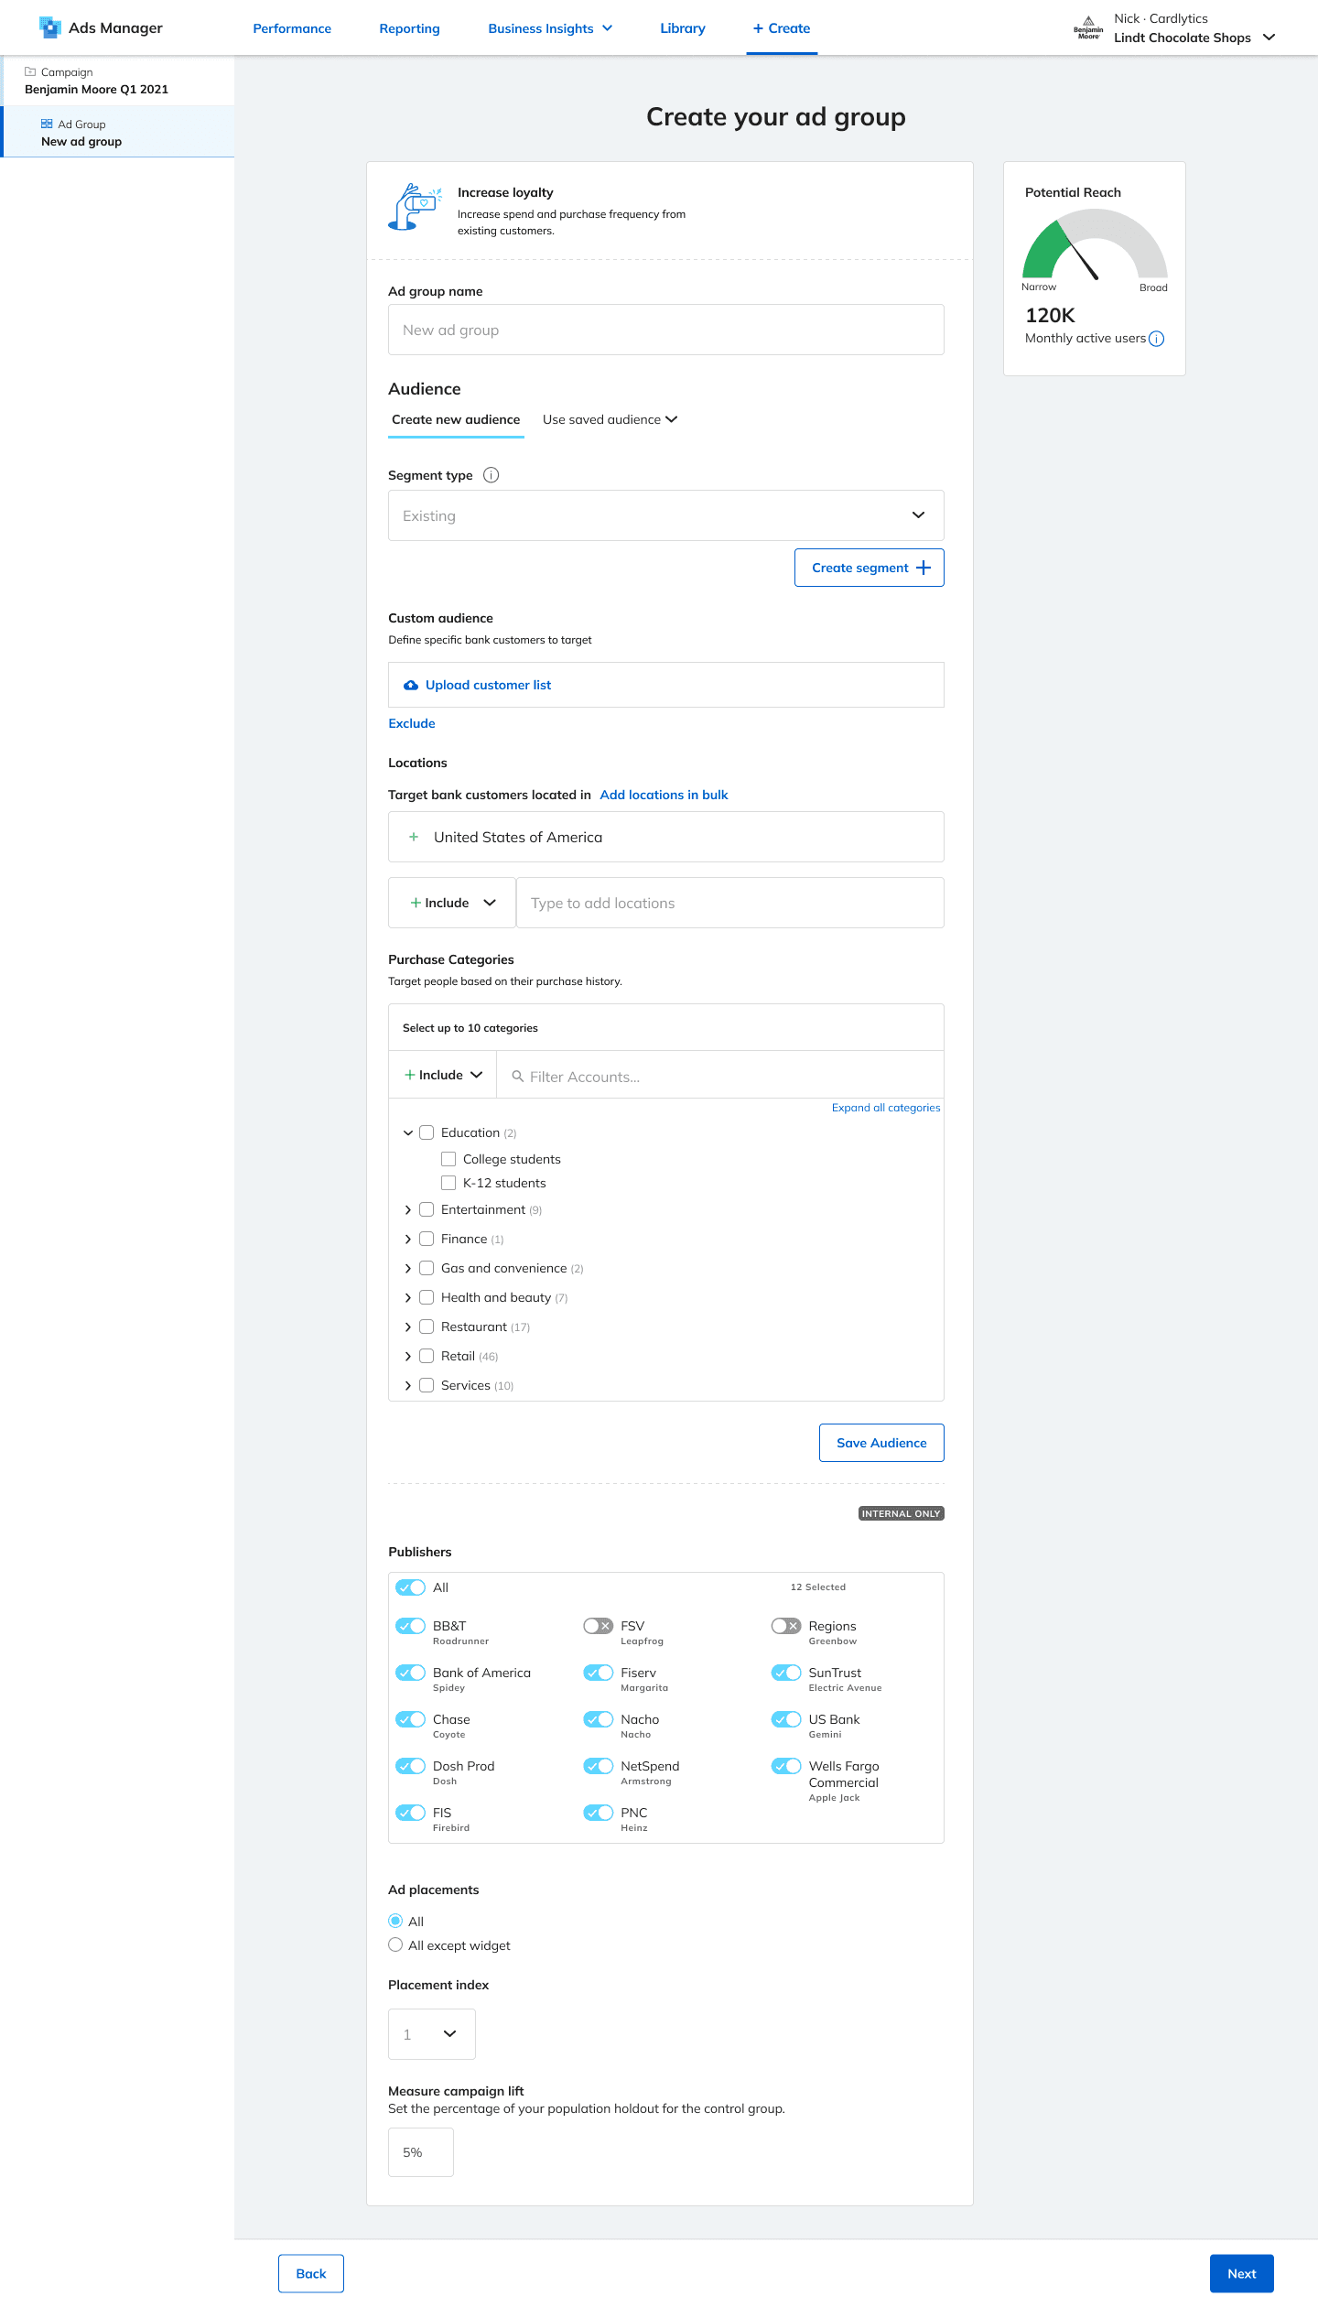1318x2307 pixels.
Task: Expand the Services category
Action: click(x=408, y=1386)
